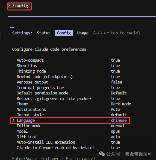Viewport: 156px width, 160px height.
Task: Toggle Claude in Chrome enabled by default
Action: coord(68,148)
